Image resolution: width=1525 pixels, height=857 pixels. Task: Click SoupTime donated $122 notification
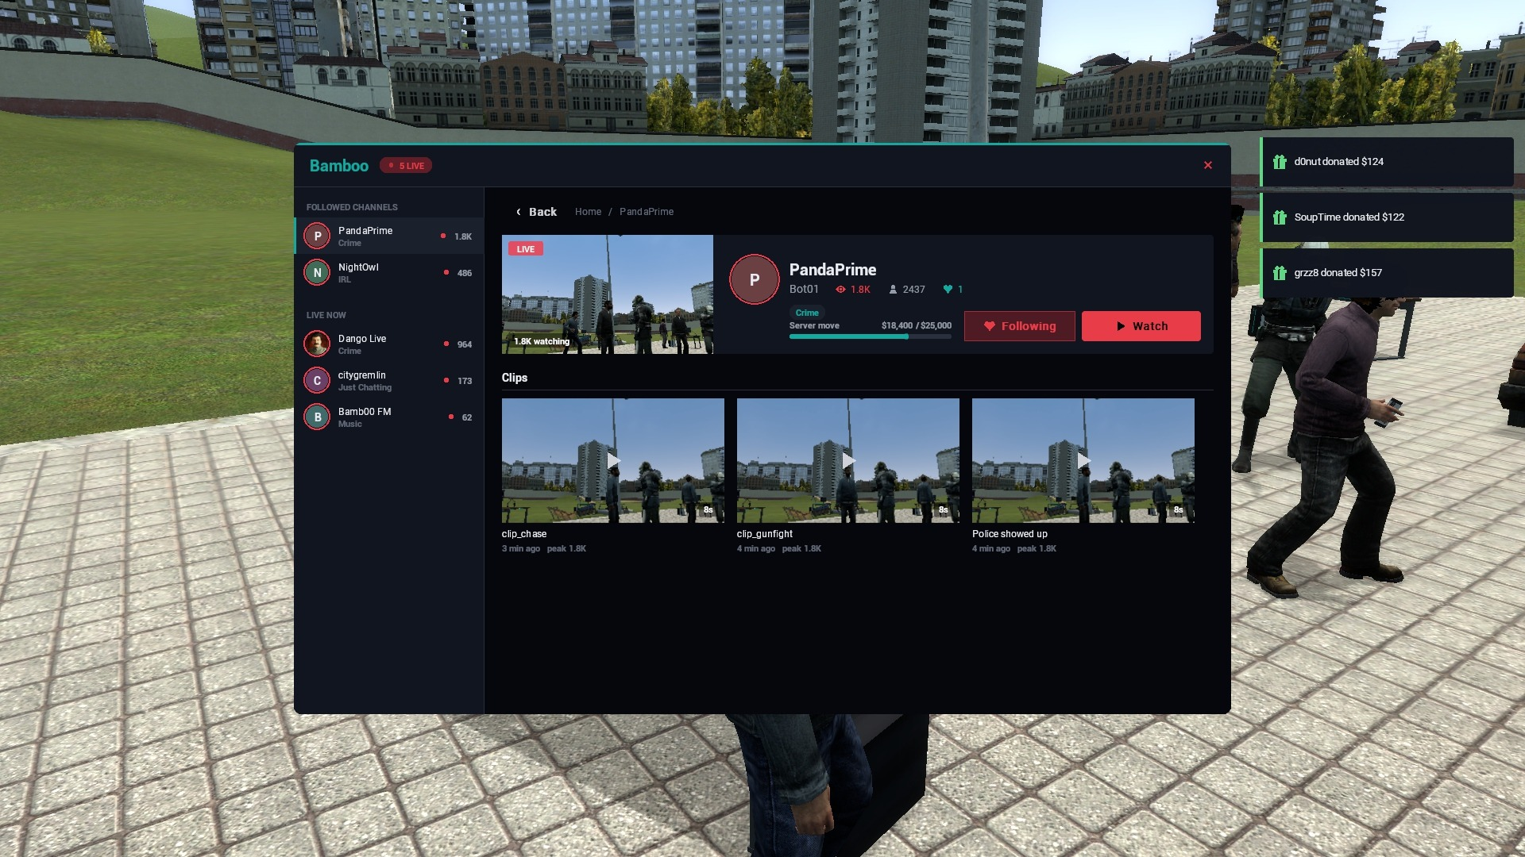pos(1387,217)
